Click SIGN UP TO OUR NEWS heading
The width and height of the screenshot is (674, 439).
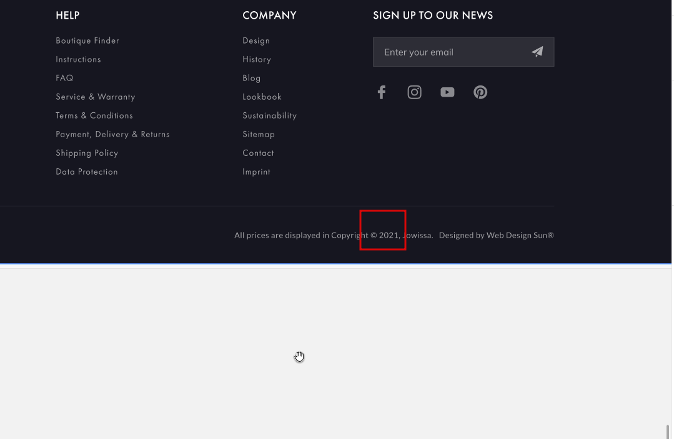point(433,16)
